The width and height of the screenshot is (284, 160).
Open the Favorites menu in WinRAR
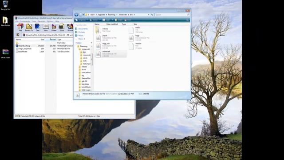(41, 21)
